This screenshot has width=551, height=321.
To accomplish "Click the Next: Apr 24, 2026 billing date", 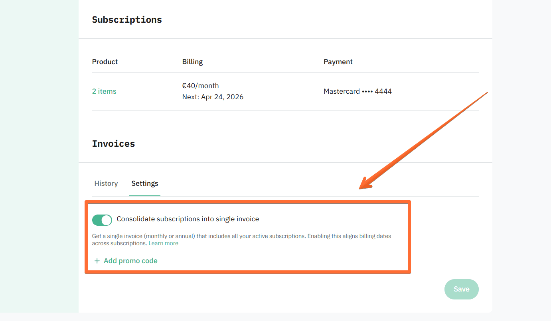I will pos(213,97).
